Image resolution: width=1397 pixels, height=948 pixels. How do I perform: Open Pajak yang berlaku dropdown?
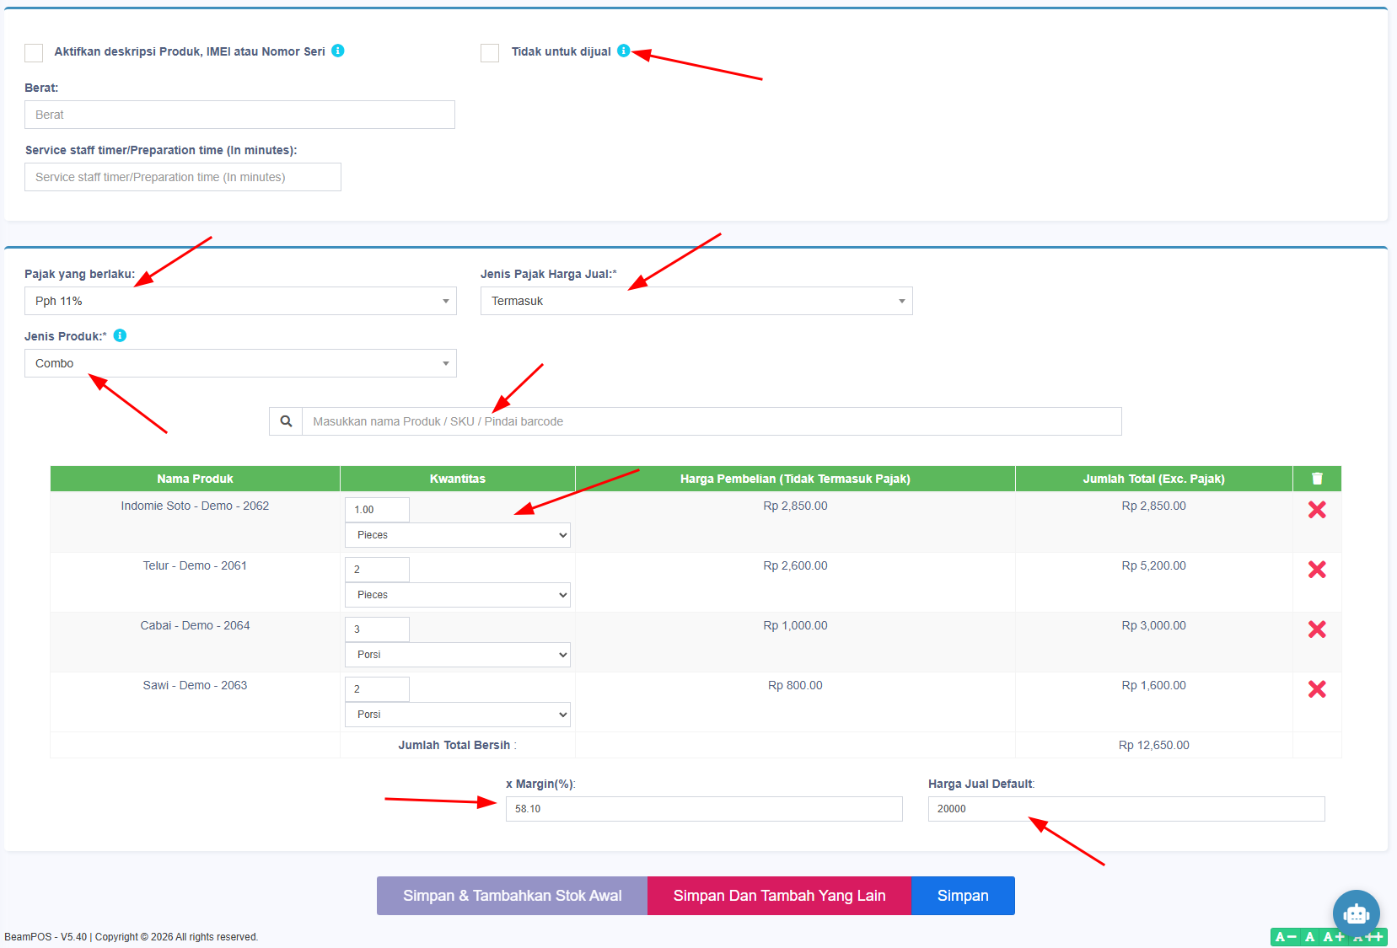click(x=240, y=301)
